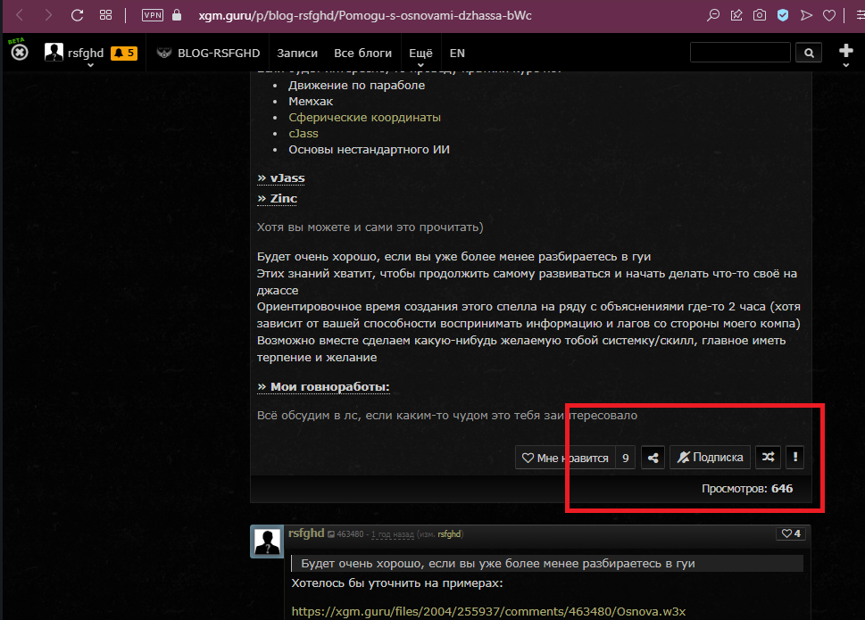This screenshot has height=620, width=865.
Task: Expand the Мои говноработы spoiler
Action: coord(323,387)
